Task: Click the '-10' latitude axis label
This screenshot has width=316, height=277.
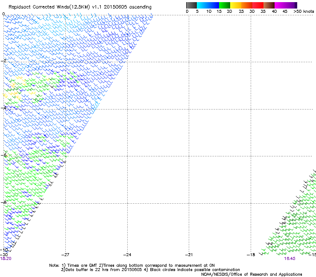Action: (4, 250)
